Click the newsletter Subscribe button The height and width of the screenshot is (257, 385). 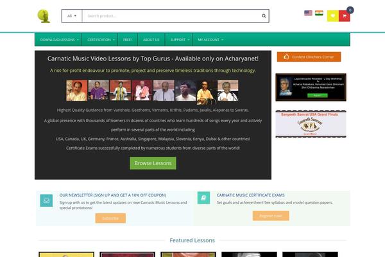tap(110, 218)
